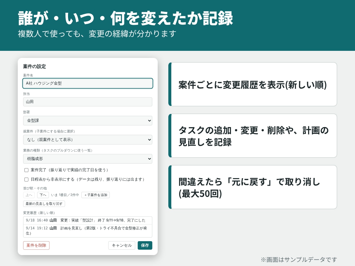The width and height of the screenshot is (355, 266).
Task: Click the ＋子案件を追加 button
Action: click(x=96, y=195)
